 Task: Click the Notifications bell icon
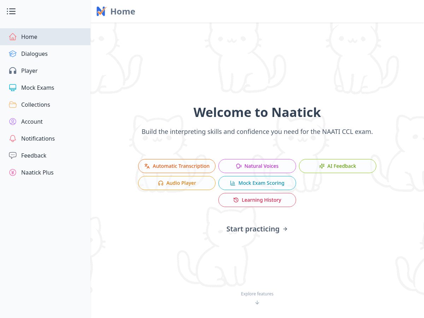tap(13, 139)
